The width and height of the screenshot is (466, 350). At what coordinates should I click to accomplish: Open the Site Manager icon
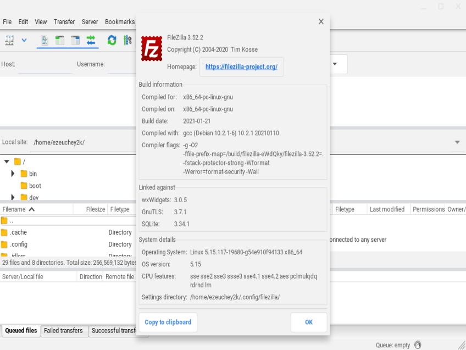9,40
